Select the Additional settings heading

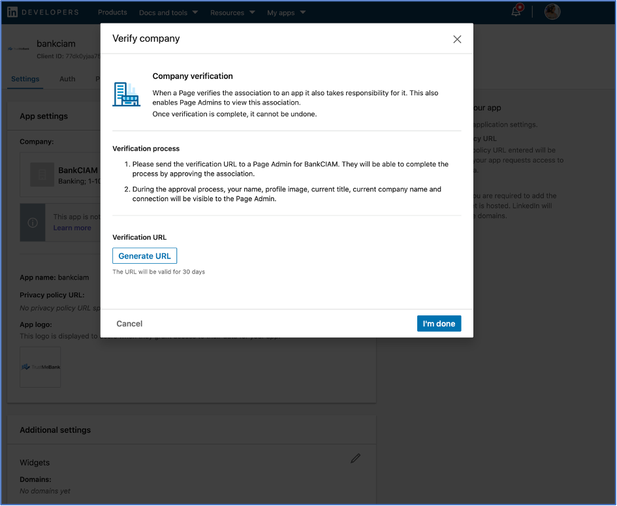click(x=55, y=430)
